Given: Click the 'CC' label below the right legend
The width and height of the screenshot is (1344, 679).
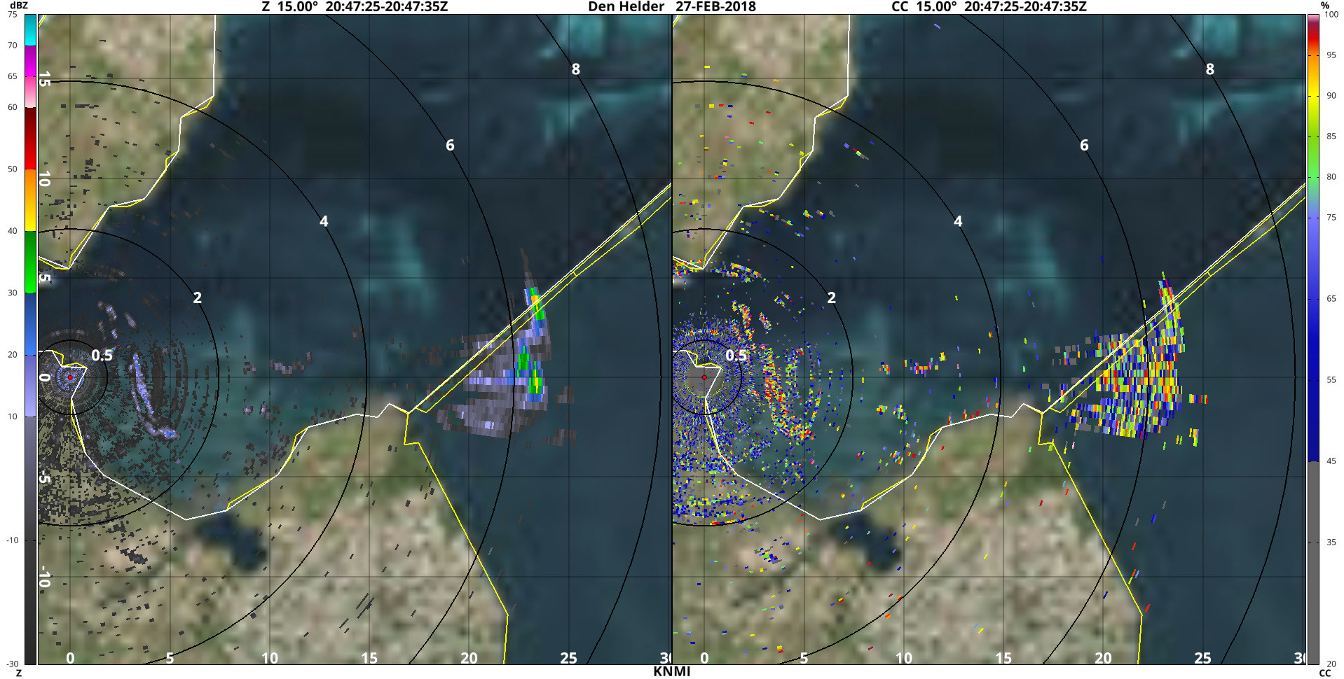Looking at the screenshot, I should pyautogui.click(x=1324, y=673).
